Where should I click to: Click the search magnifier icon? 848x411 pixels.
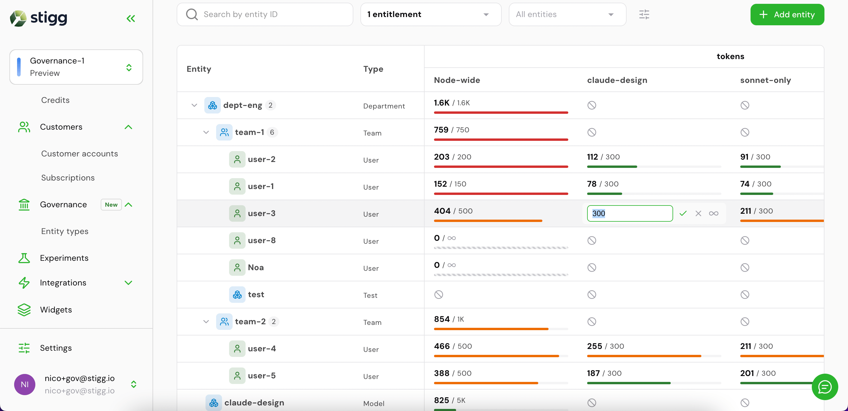pos(192,14)
